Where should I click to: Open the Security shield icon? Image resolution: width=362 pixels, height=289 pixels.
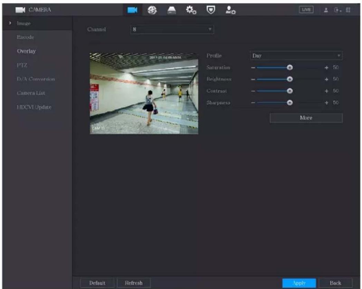coord(211,10)
